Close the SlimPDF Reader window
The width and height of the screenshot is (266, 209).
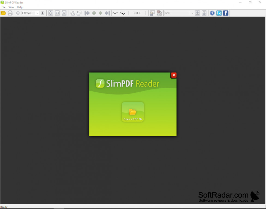tap(260, 2)
